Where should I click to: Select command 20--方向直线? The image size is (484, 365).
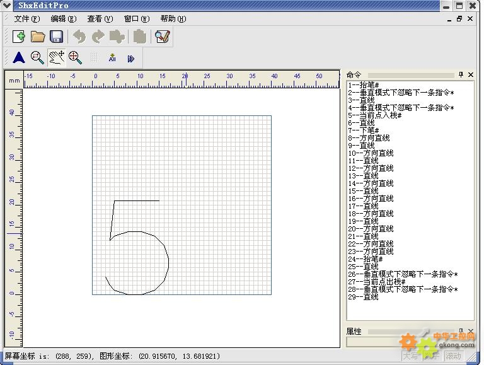[x=371, y=229]
